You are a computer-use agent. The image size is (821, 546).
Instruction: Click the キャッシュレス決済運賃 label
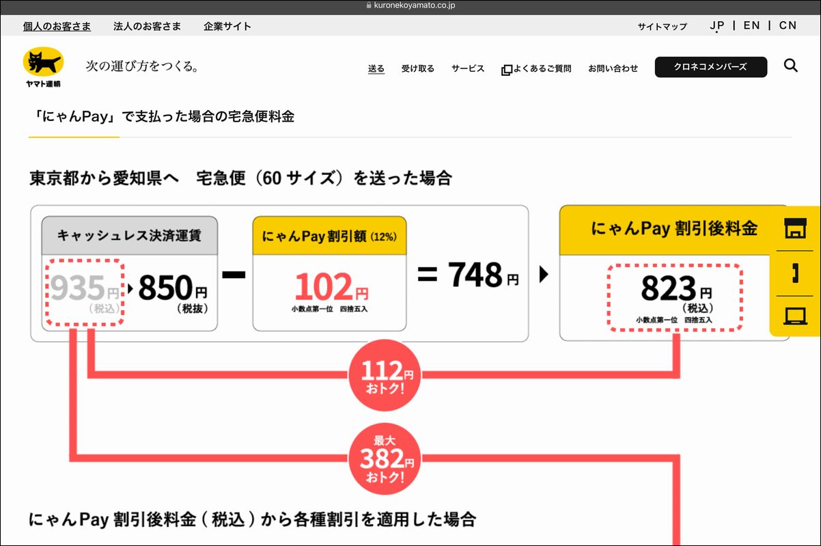coord(129,235)
